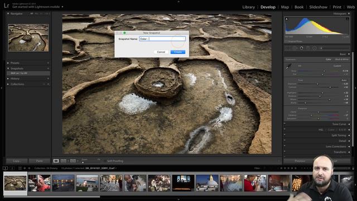Screen dimensions: 357x201
Task: Open the Grid view icon above filmstrip
Action: [x=20, y=168]
